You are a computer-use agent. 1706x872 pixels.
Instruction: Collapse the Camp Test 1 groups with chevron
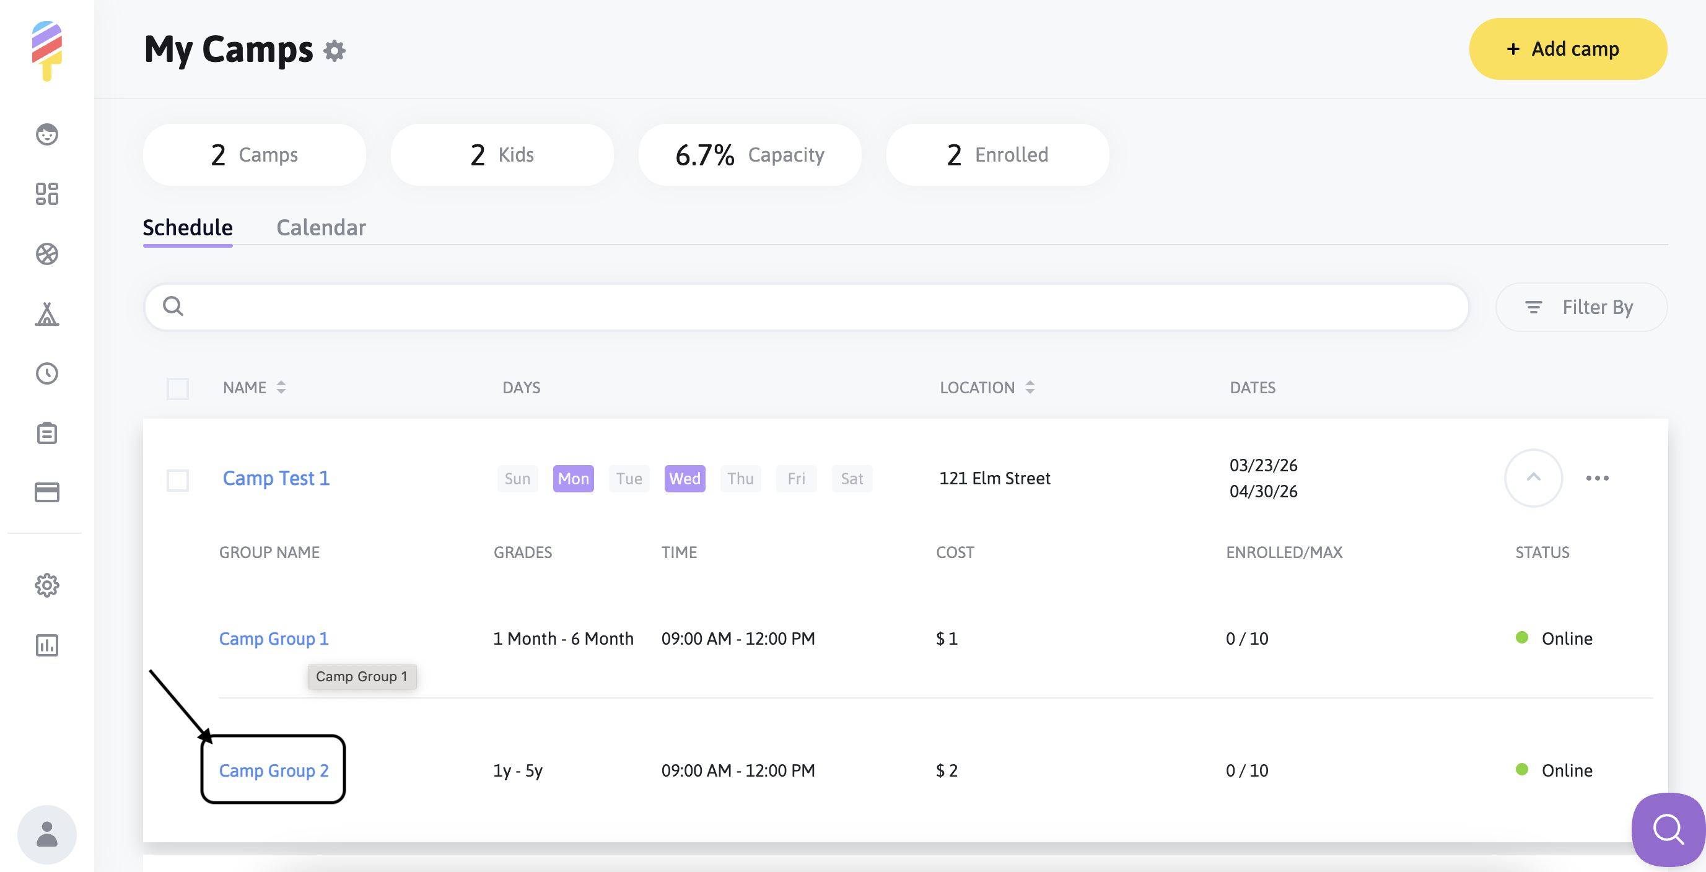pyautogui.click(x=1533, y=478)
